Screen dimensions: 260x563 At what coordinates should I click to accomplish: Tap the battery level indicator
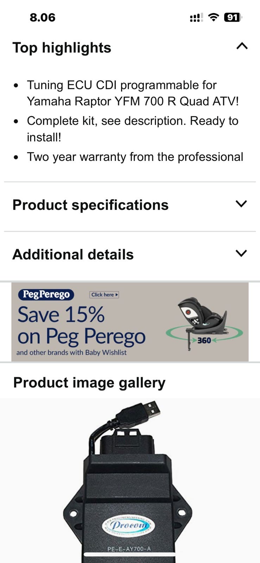233,17
